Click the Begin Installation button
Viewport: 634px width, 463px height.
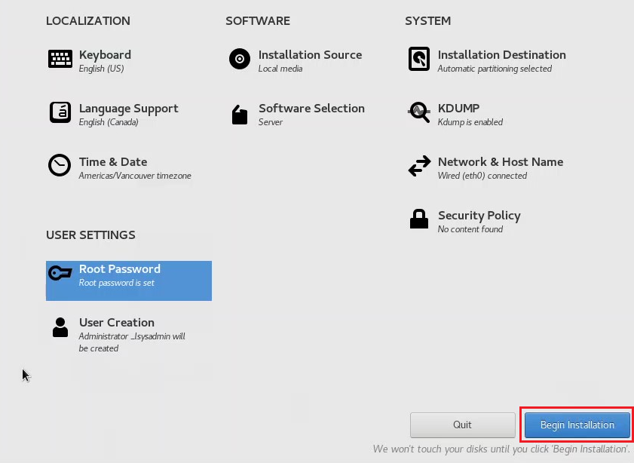click(x=577, y=425)
